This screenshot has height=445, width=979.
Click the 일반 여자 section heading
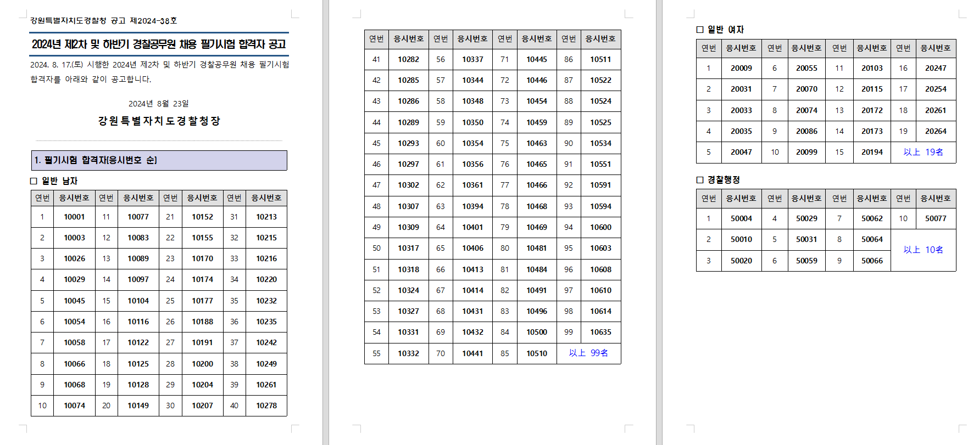click(725, 30)
